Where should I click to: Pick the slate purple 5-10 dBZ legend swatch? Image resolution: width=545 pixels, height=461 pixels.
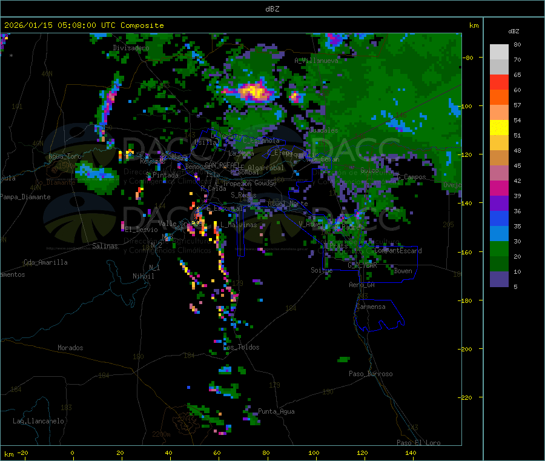pos(499,279)
